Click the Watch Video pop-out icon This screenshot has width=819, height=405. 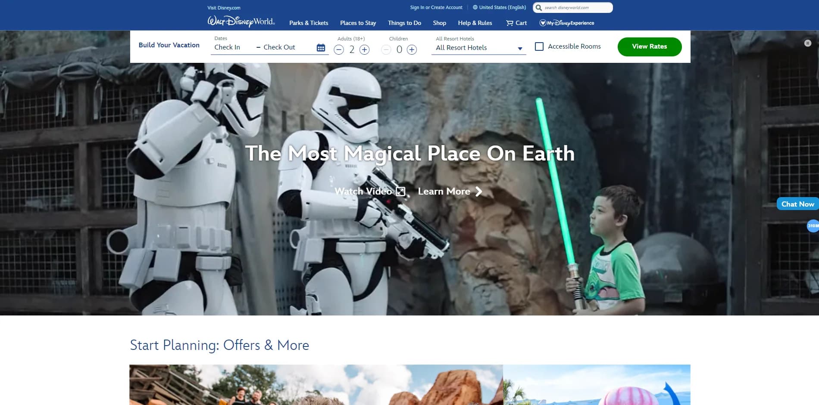pyautogui.click(x=400, y=192)
